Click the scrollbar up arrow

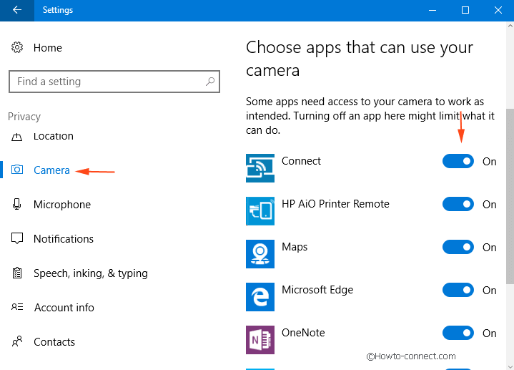click(x=510, y=26)
